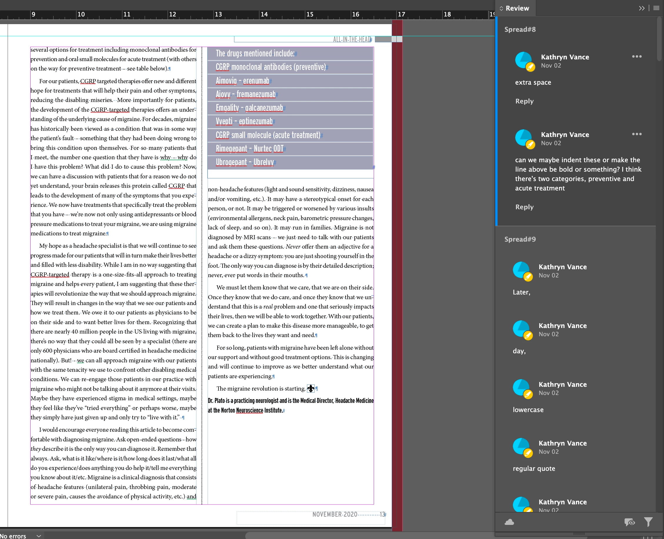Screen dimensions: 664x539
Task: Expand or collapse the Review panel with its title arrows
Action: (501, 9)
